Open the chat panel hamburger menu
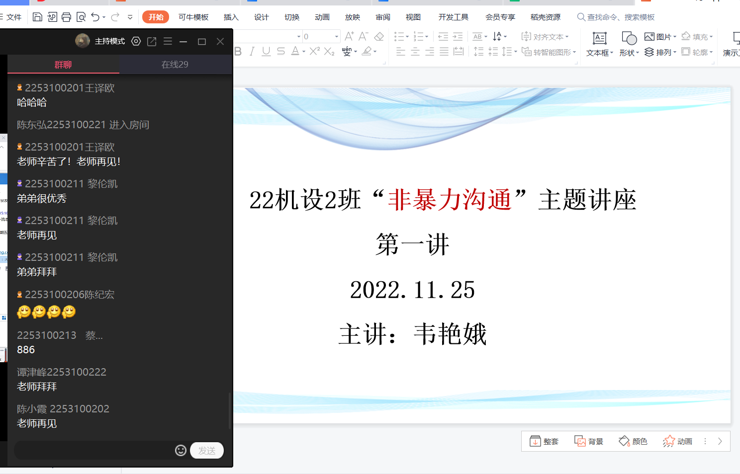This screenshot has height=474, width=740. tap(168, 41)
